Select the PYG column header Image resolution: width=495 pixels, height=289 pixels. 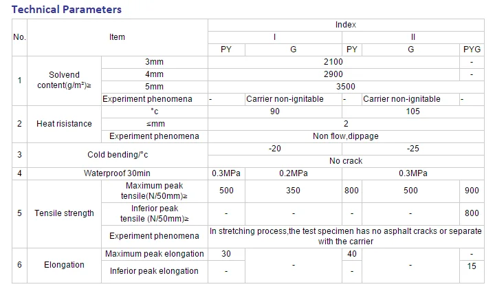tap(472, 50)
